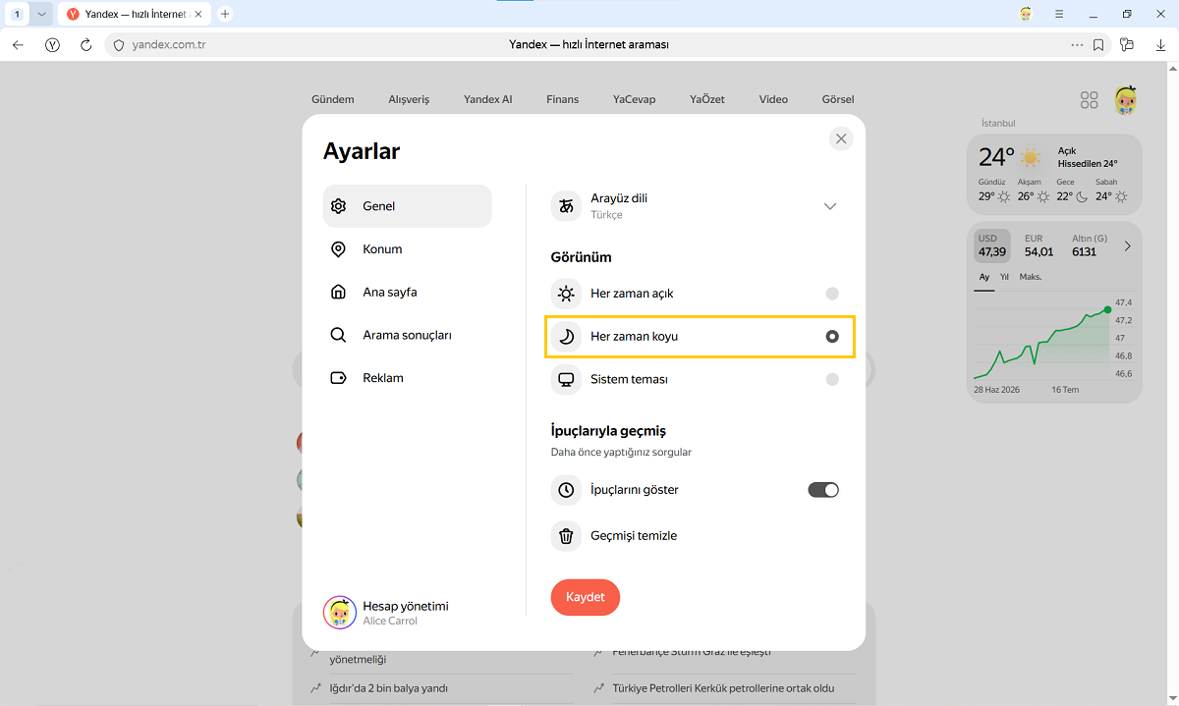Screen dimensions: 1179x706
Task: Select the Sistem teması radio button
Action: point(832,379)
